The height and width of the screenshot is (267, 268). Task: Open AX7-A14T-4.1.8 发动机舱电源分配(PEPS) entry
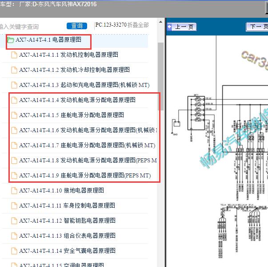(x=88, y=161)
